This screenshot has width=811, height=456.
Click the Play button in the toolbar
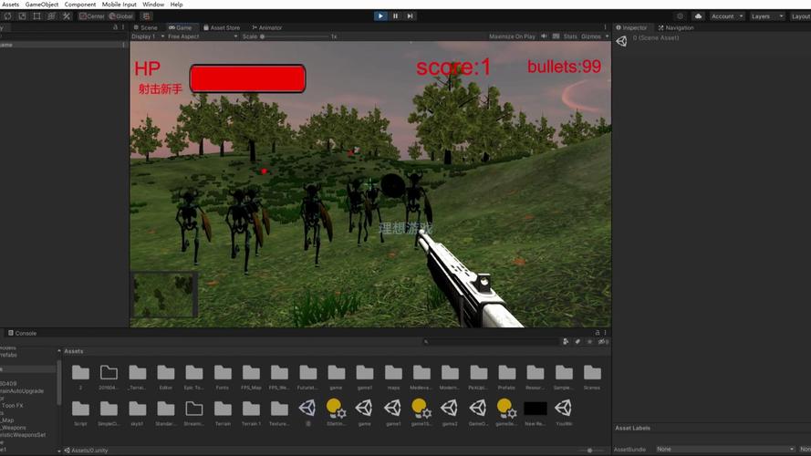click(x=380, y=16)
